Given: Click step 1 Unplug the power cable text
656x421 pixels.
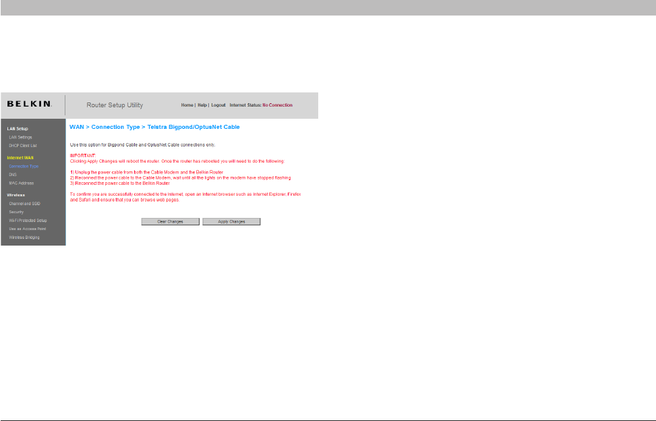Looking at the screenshot, I should (x=146, y=172).
